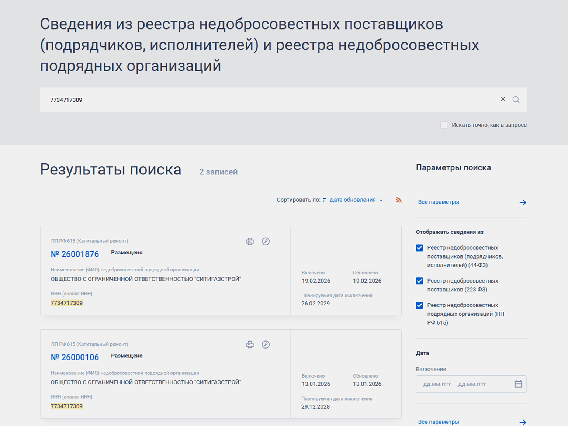Open the 'Дате обновления' sort dropdown
The height and width of the screenshot is (426, 568).
[x=356, y=200]
